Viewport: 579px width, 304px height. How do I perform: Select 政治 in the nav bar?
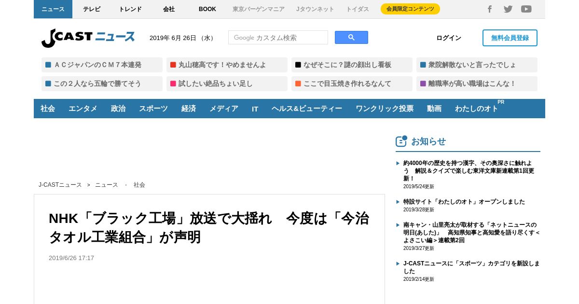pyautogui.click(x=118, y=109)
